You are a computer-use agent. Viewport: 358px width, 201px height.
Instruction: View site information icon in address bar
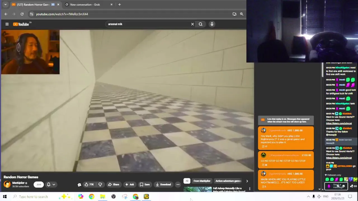(32, 14)
